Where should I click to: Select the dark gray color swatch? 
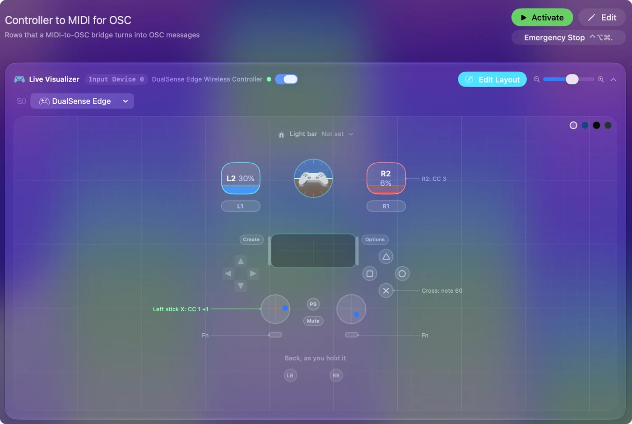coord(608,125)
